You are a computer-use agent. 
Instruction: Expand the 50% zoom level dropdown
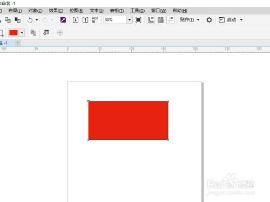(x=130, y=20)
